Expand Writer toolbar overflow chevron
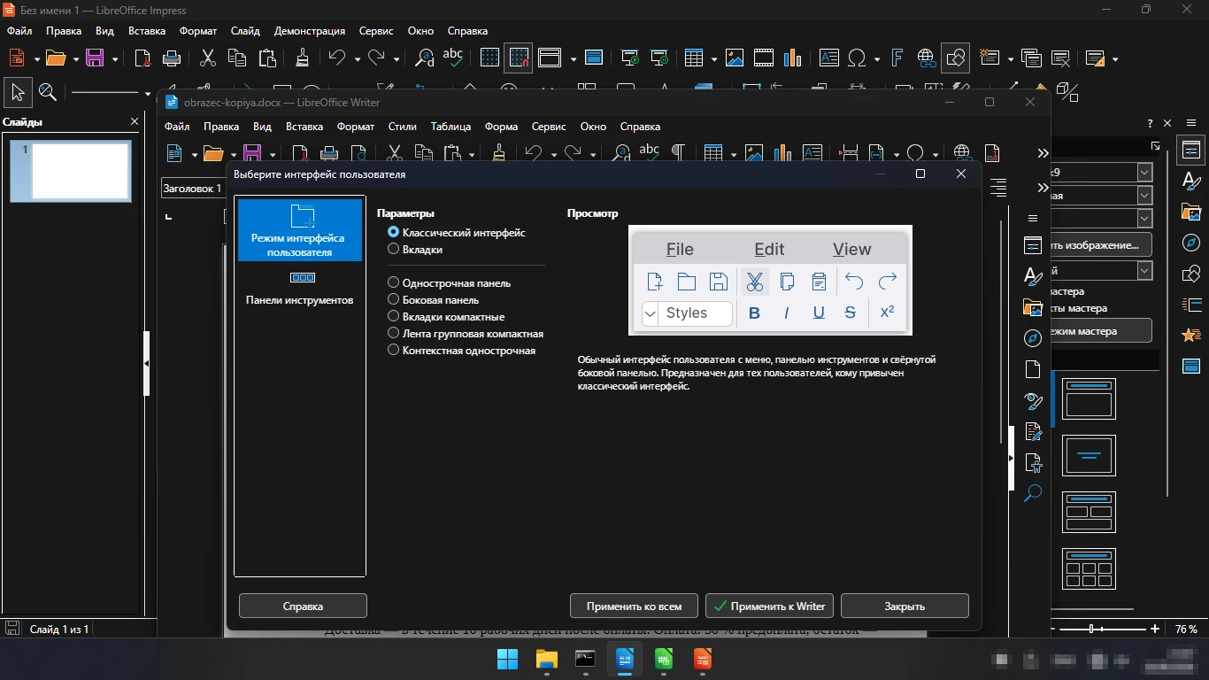1209x680 pixels. pyautogui.click(x=1043, y=152)
